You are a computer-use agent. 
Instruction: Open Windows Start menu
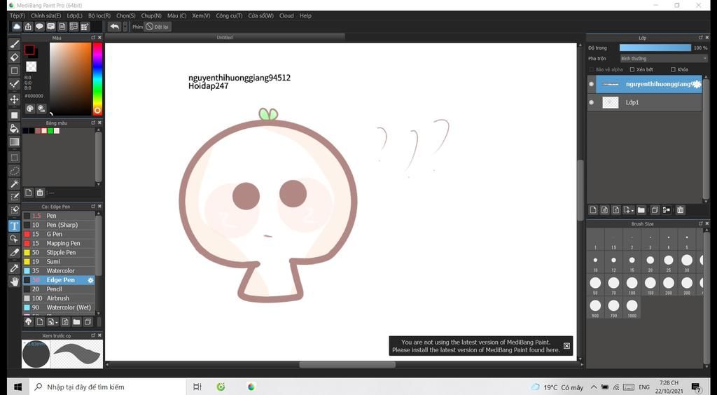(18, 387)
